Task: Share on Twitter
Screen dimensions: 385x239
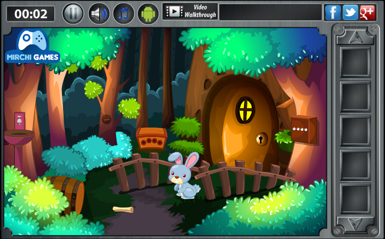Action: coord(350,13)
